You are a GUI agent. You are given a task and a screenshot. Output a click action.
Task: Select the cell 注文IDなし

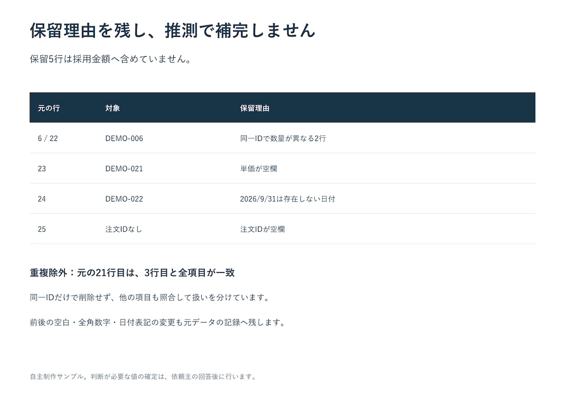point(124,229)
